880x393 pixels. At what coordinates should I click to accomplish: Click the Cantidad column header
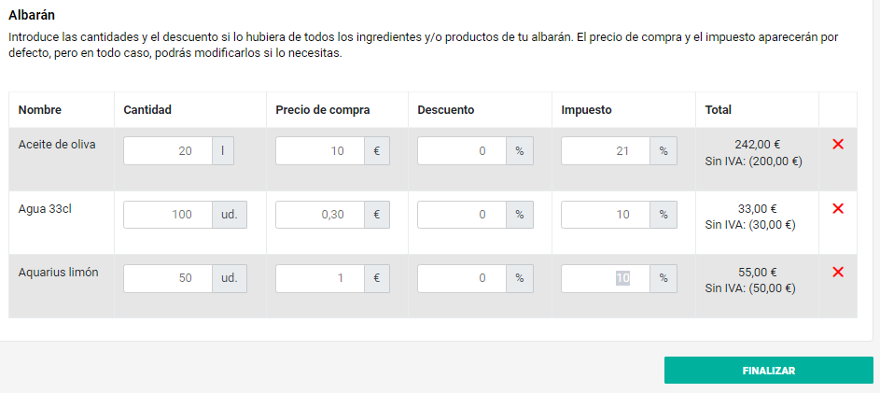click(147, 110)
